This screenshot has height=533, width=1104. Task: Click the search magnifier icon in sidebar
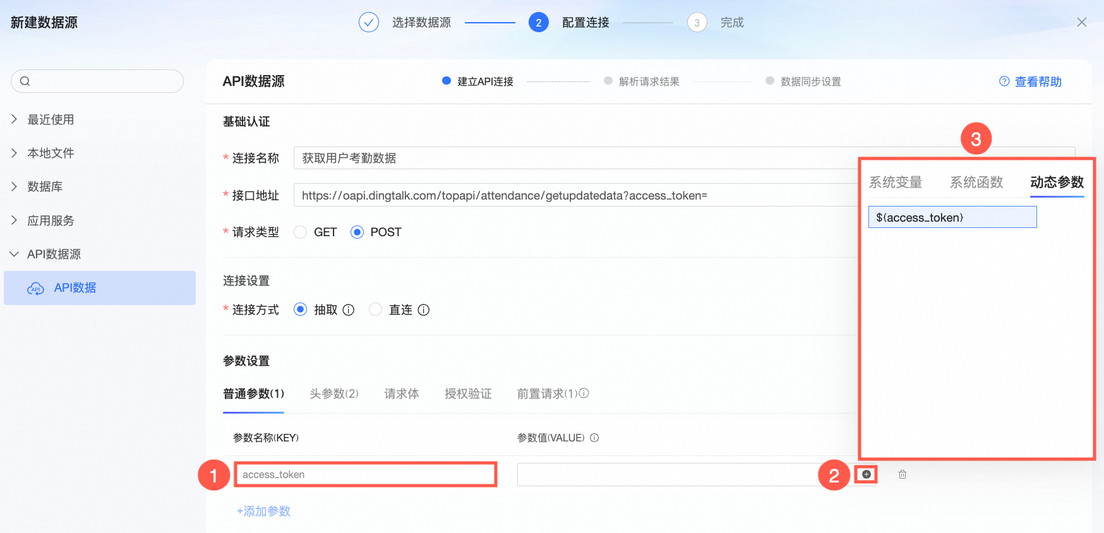[x=25, y=81]
